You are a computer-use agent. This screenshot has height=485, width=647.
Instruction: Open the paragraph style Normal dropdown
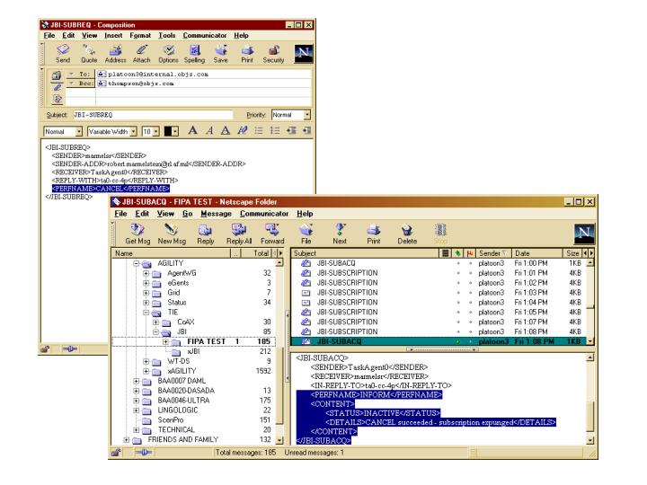point(79,131)
